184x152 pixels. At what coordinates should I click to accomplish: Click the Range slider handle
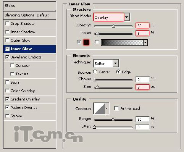(x=113, y=120)
